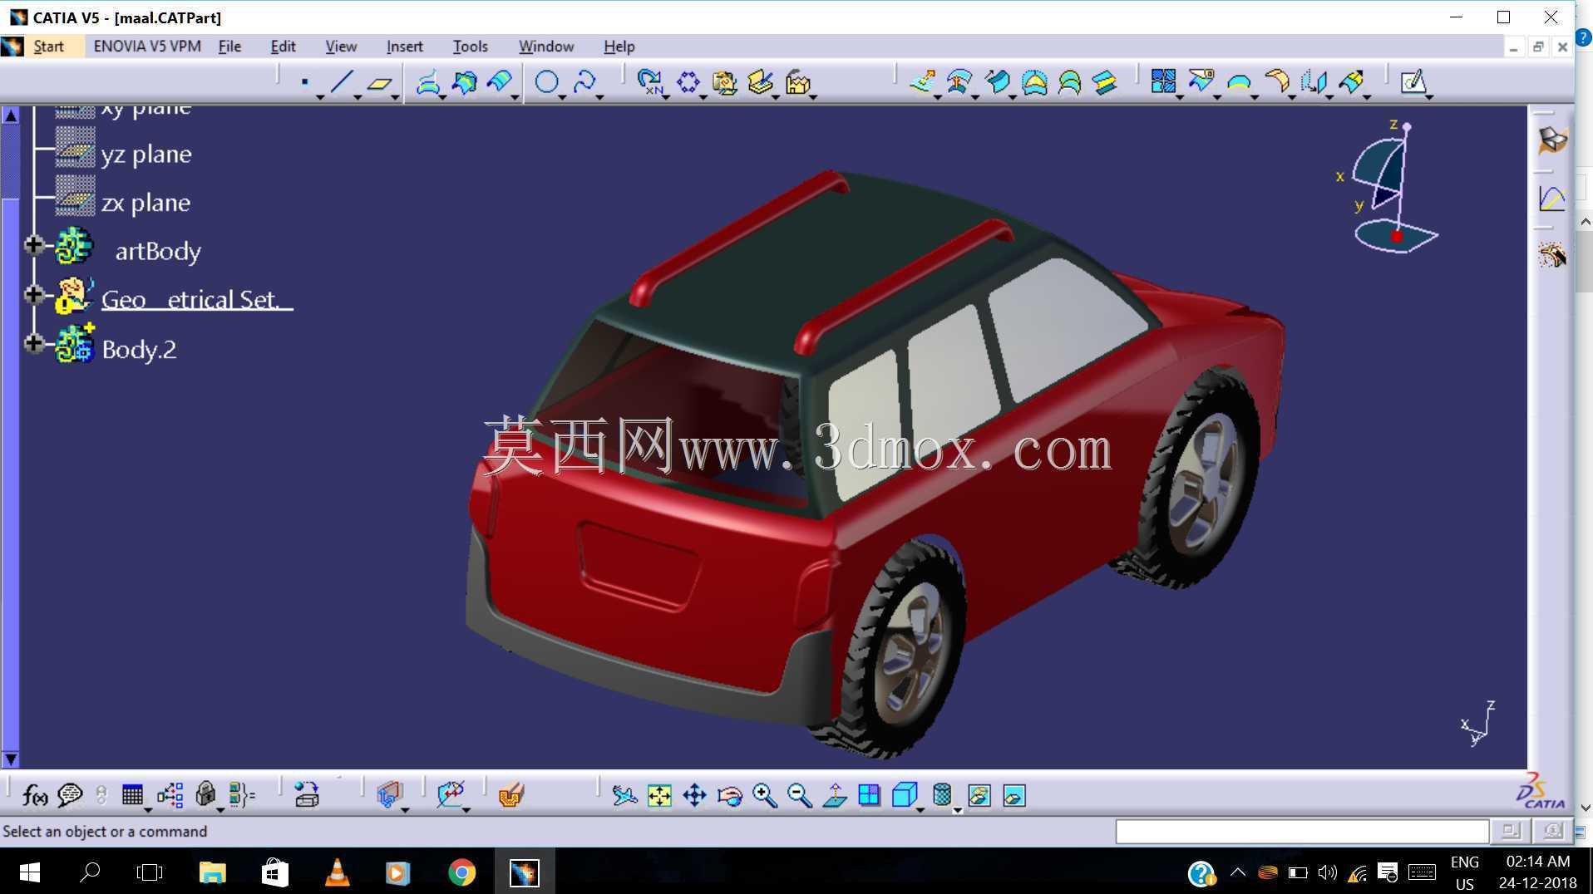Open the Tools menu

pos(470,47)
